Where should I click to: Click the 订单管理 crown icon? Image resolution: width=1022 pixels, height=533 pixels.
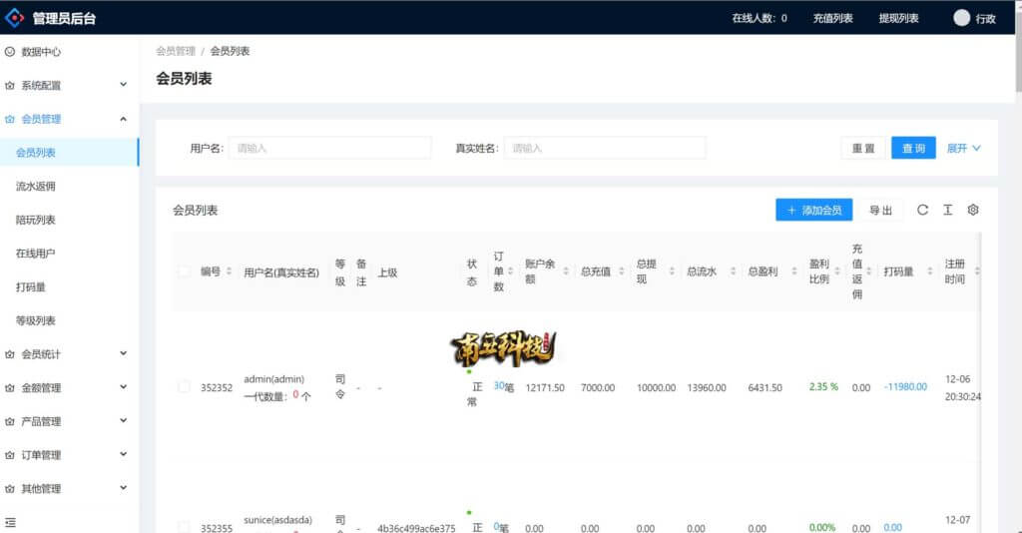(x=10, y=455)
